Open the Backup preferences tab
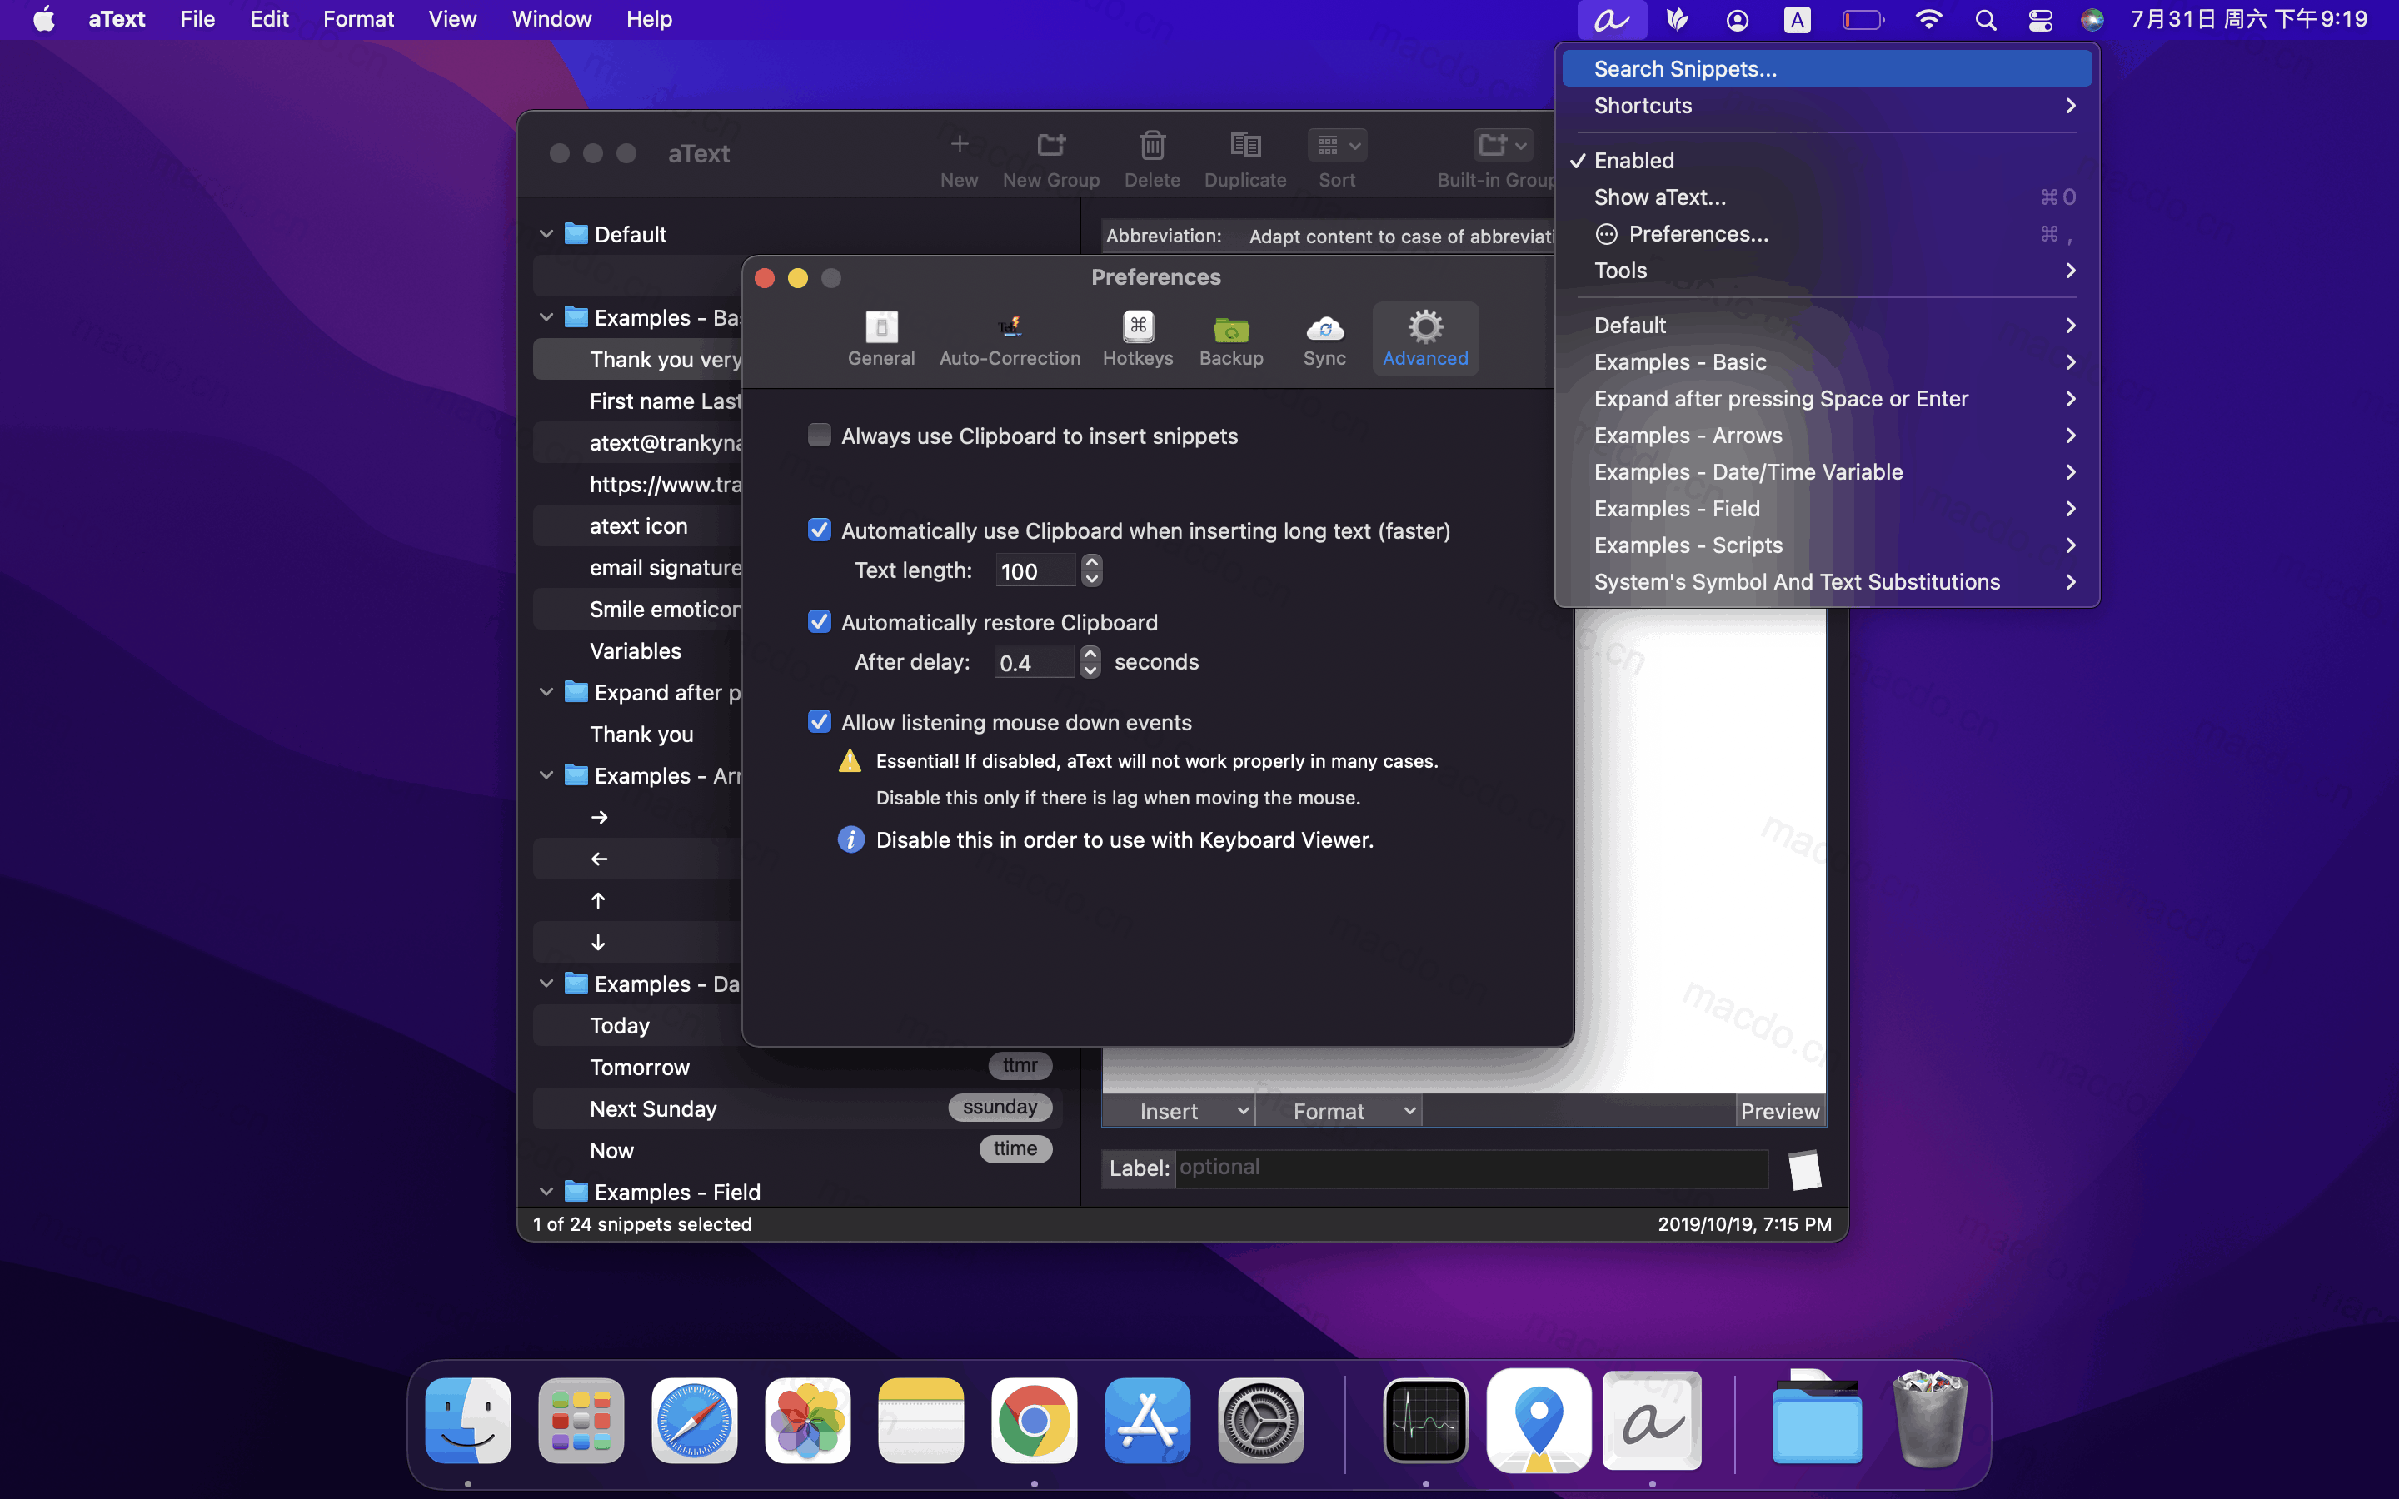The image size is (2399, 1499). [1231, 339]
